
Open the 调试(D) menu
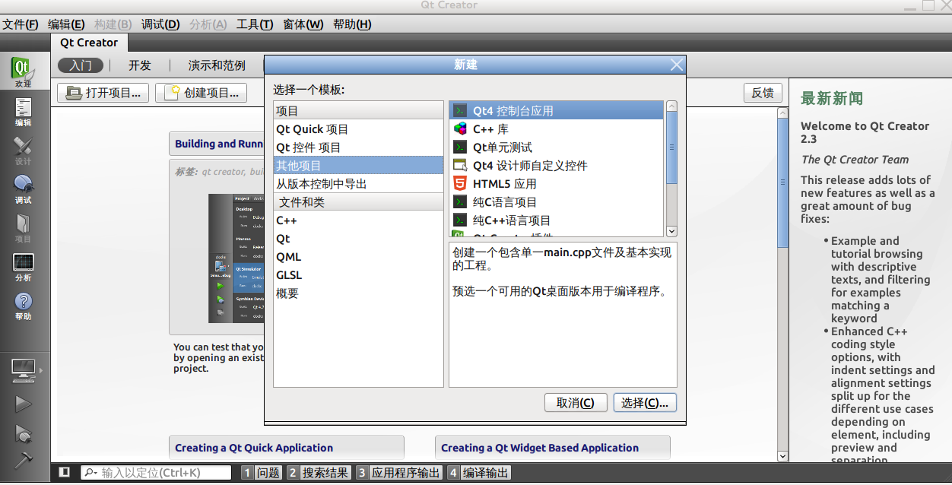(160, 24)
